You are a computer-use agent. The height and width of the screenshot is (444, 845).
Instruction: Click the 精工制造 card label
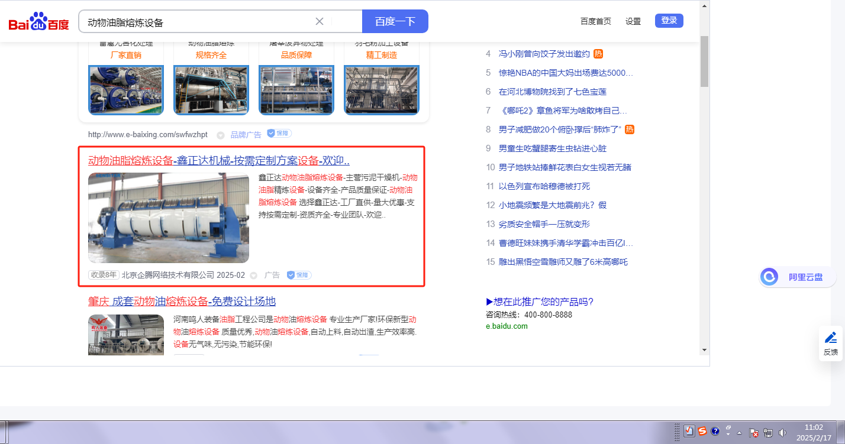(382, 55)
